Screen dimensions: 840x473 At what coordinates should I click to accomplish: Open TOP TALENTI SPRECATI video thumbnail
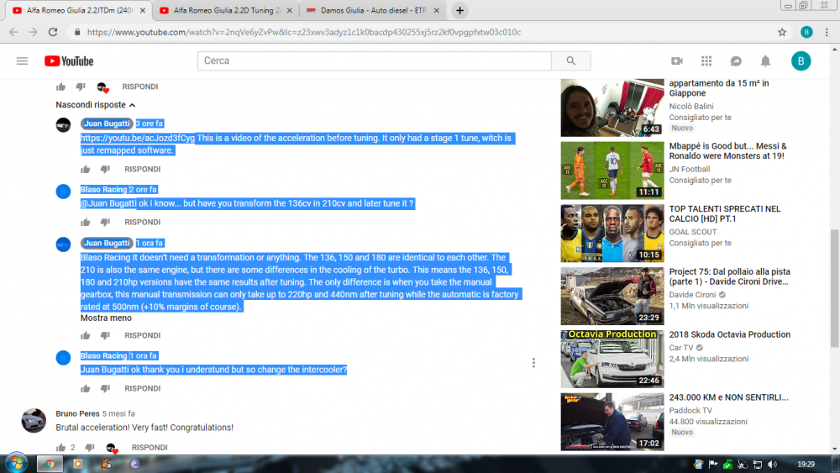point(612,234)
